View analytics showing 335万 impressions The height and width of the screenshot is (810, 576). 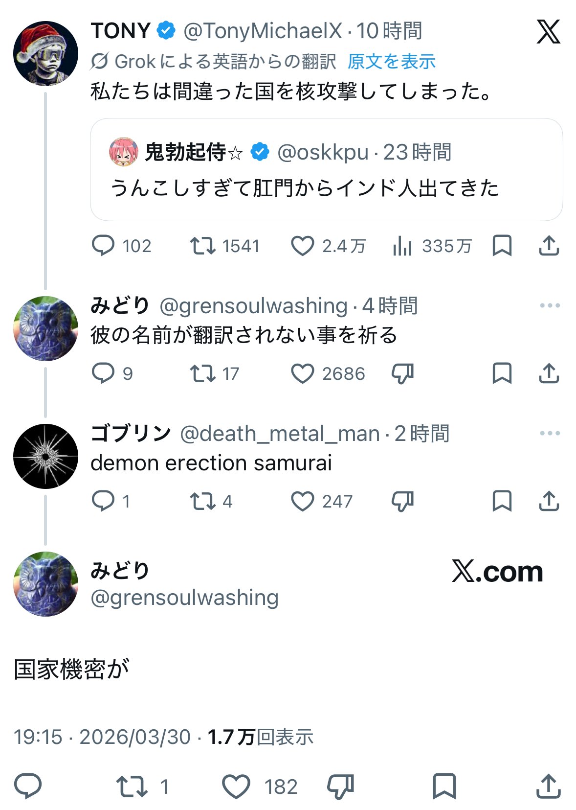point(402,246)
